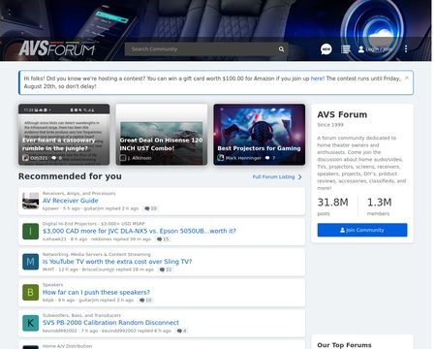Open the NEW posts speech bubble icon
Viewport: 436px width, 349px height.
(327, 49)
